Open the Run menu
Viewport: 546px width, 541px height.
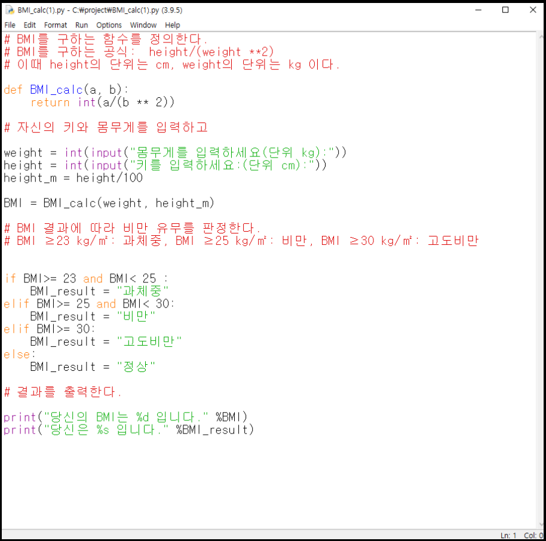coord(81,25)
